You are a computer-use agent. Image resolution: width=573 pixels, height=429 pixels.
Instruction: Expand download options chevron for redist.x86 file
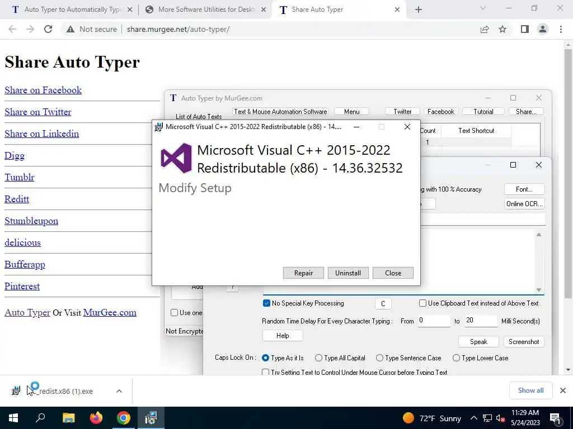point(119,391)
